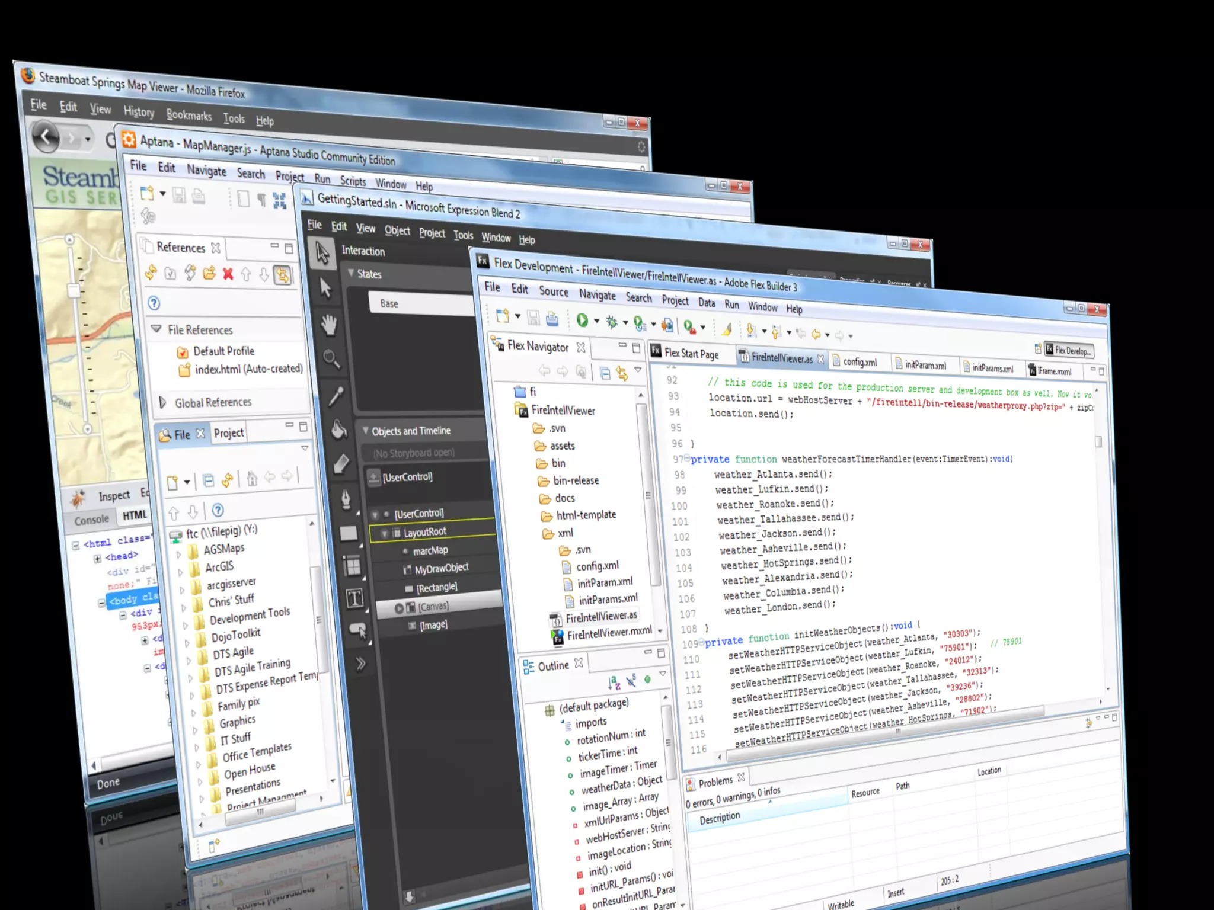Expand the AGSMaps folder in Aptana file tree
The image size is (1214, 910).
(179, 555)
